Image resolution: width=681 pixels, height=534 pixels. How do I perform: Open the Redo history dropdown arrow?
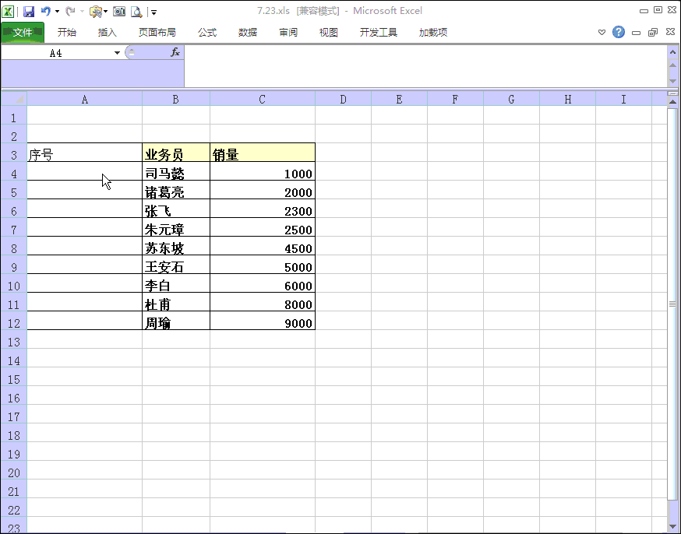coord(82,12)
